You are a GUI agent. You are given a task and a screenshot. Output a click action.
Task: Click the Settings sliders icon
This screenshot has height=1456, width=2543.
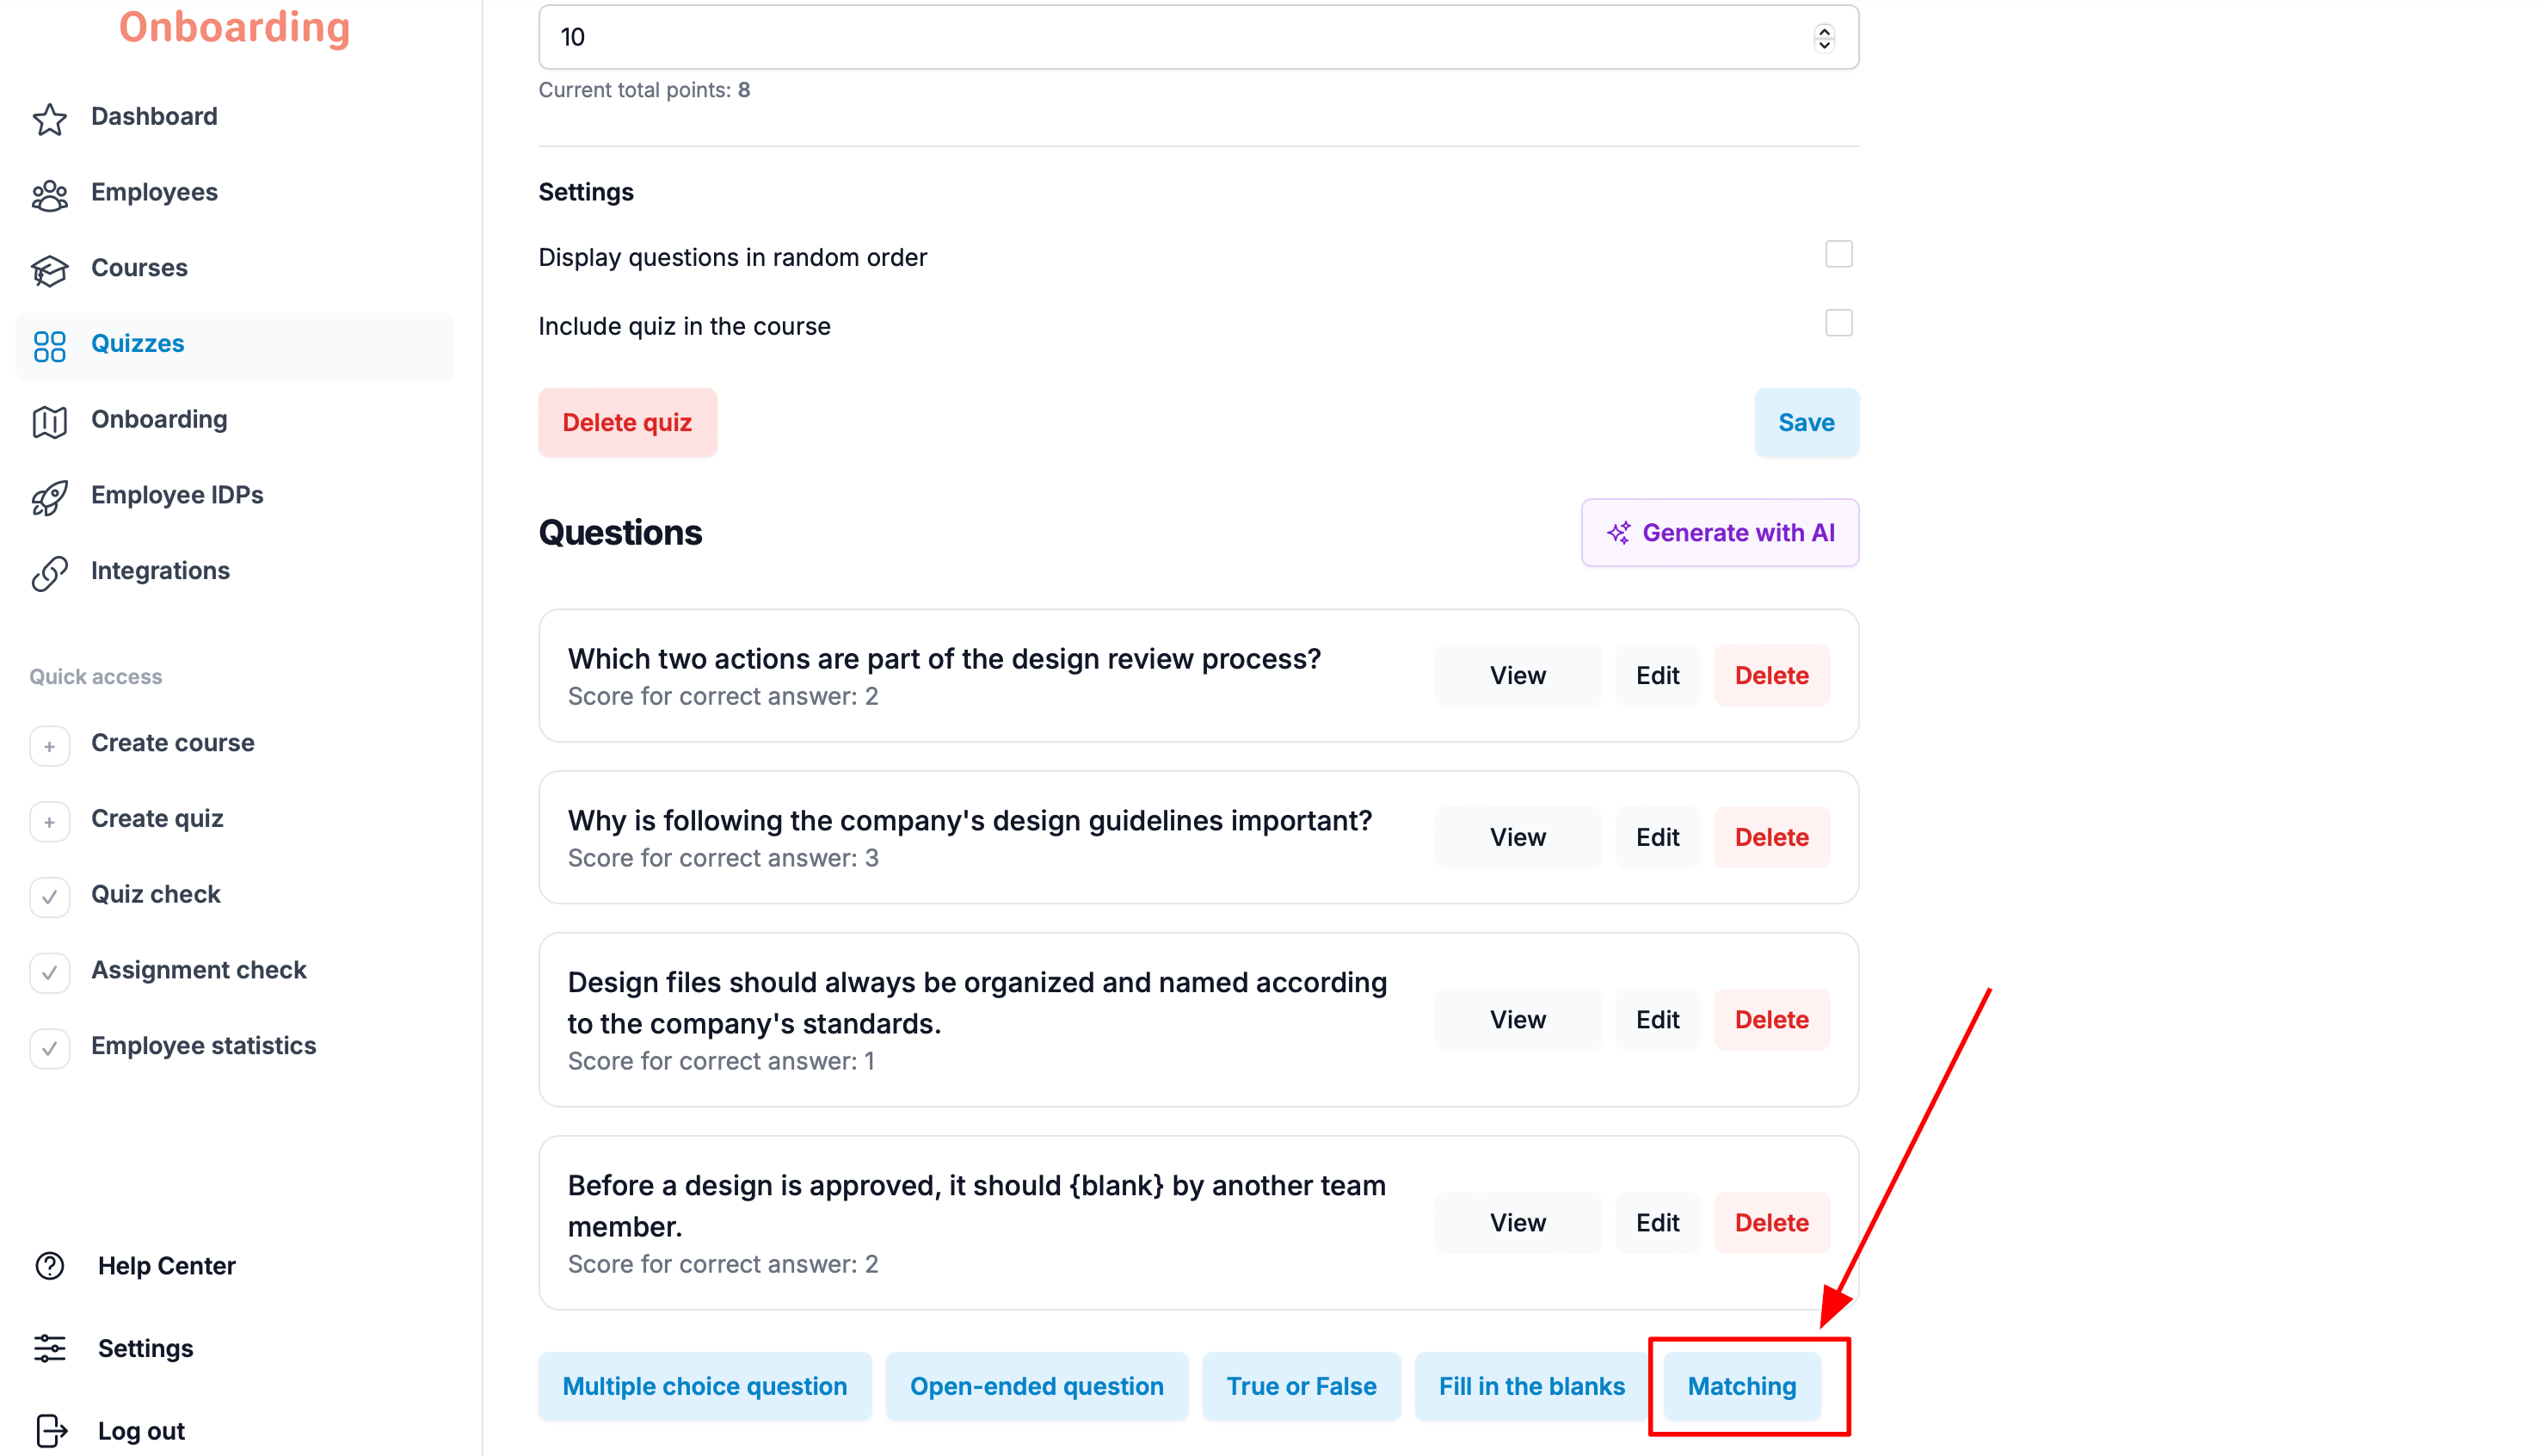tap(49, 1348)
